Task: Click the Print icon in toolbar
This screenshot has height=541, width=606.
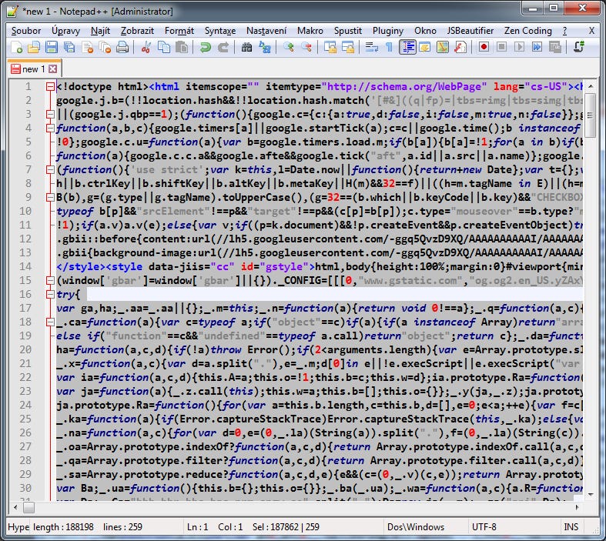Action: (122, 48)
